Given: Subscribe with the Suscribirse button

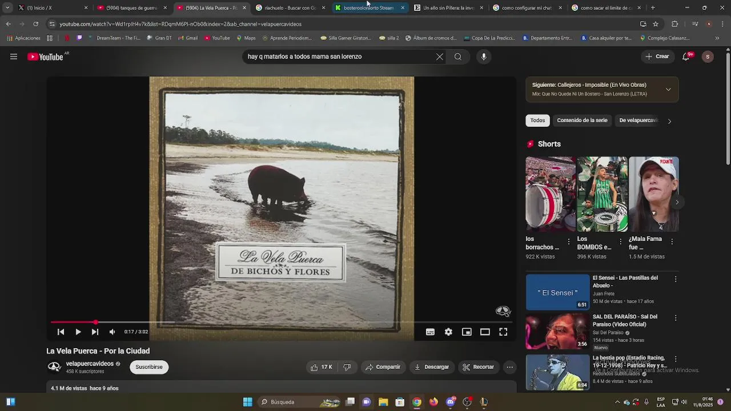Looking at the screenshot, I should [x=149, y=367].
